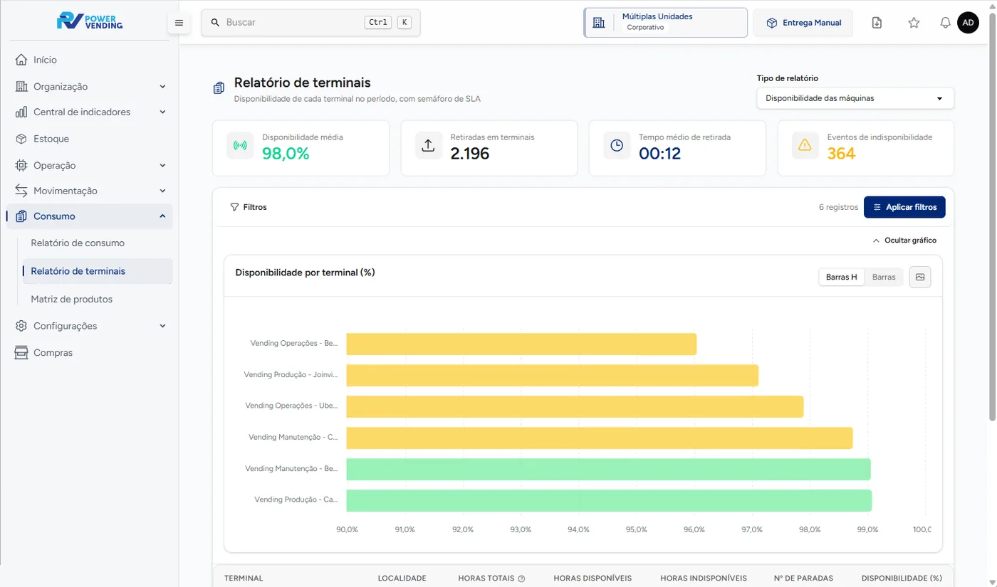Screen dimensions: 997x587
Task: Click Ocultar gráfico to hide chart
Action: coord(904,240)
